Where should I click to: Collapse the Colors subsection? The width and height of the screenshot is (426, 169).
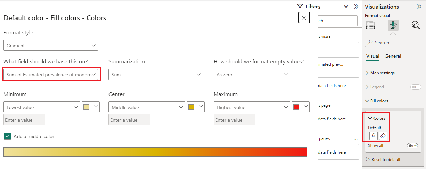coord(377,118)
